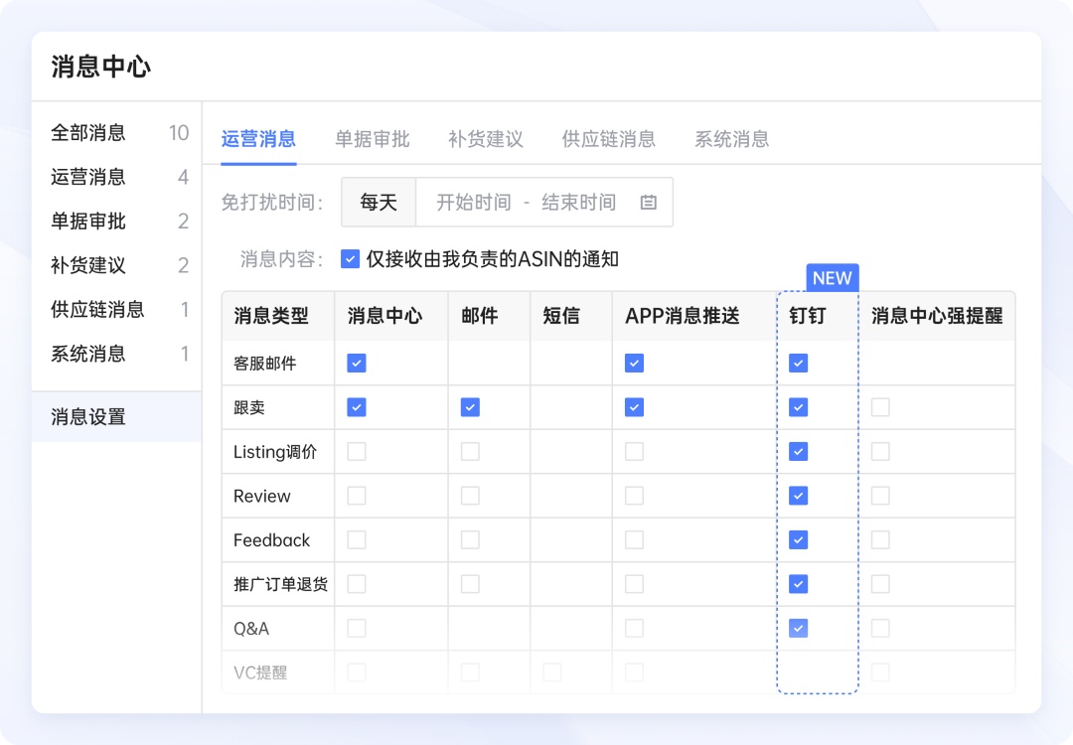
Task: Set the 结束时间 end time field
Action: point(579,203)
